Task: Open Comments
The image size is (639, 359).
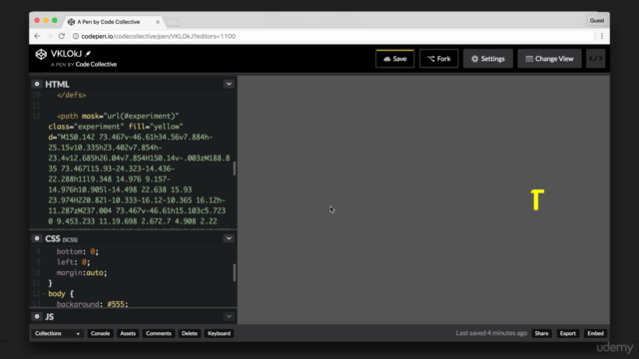Action: [159, 333]
